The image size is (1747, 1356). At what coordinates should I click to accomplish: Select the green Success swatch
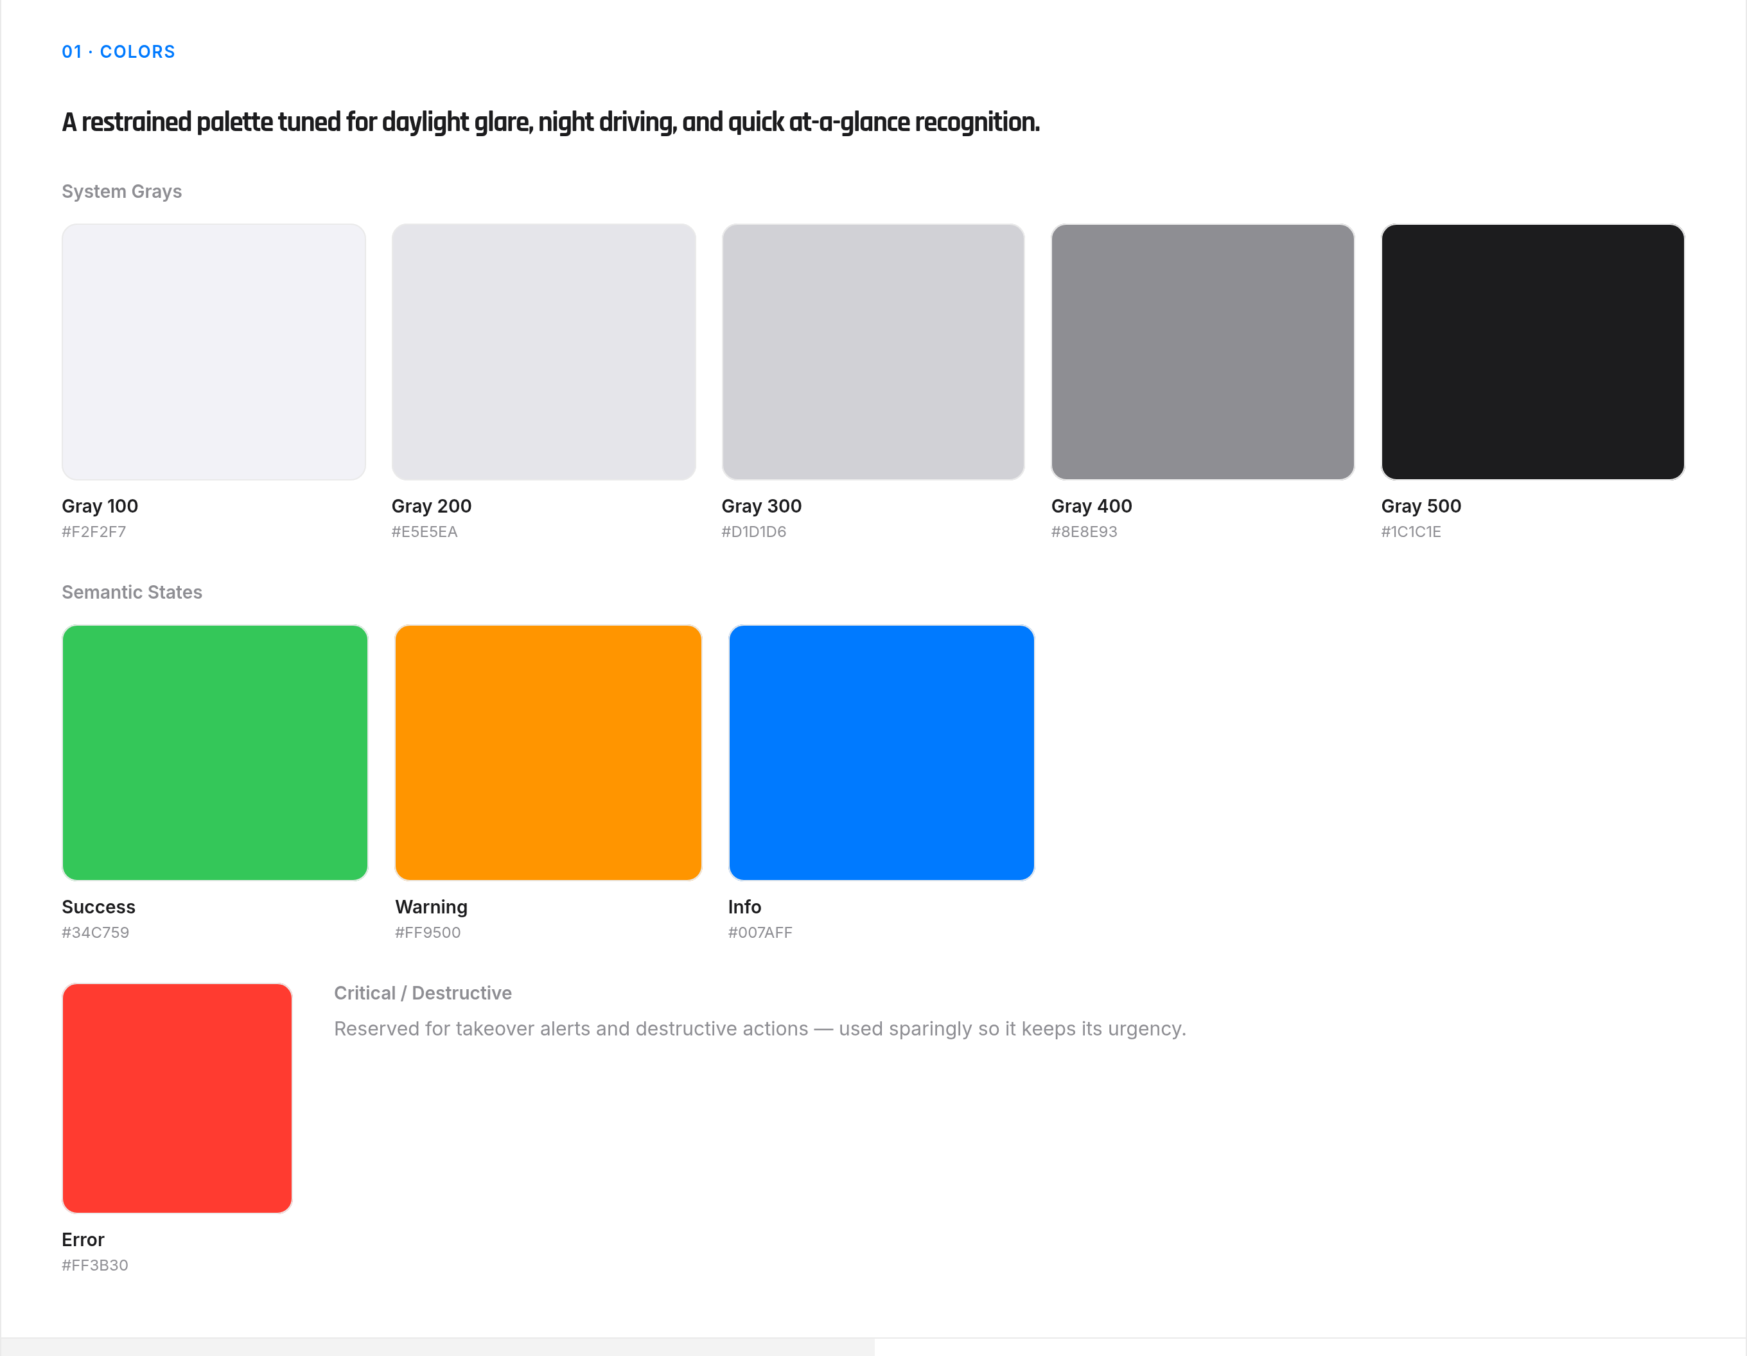point(215,753)
